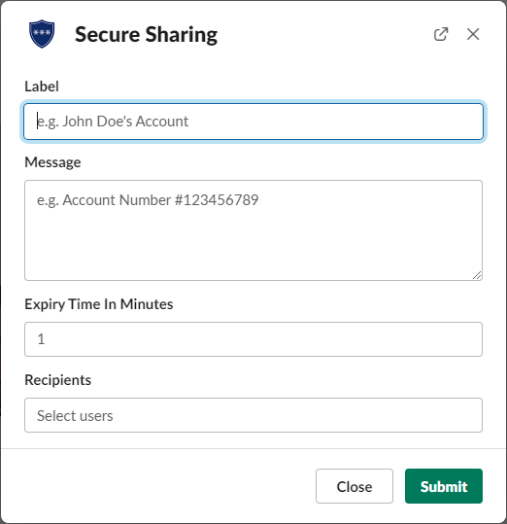
Task: Click the value 1 in the expiry field
Action: point(41,339)
